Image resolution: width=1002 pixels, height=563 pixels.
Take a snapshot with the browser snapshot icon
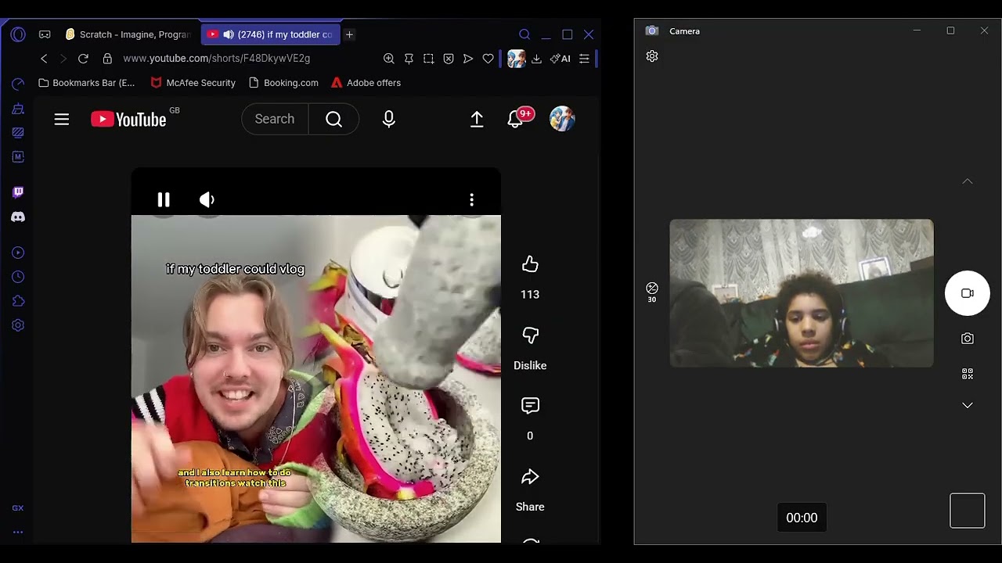coord(428,59)
